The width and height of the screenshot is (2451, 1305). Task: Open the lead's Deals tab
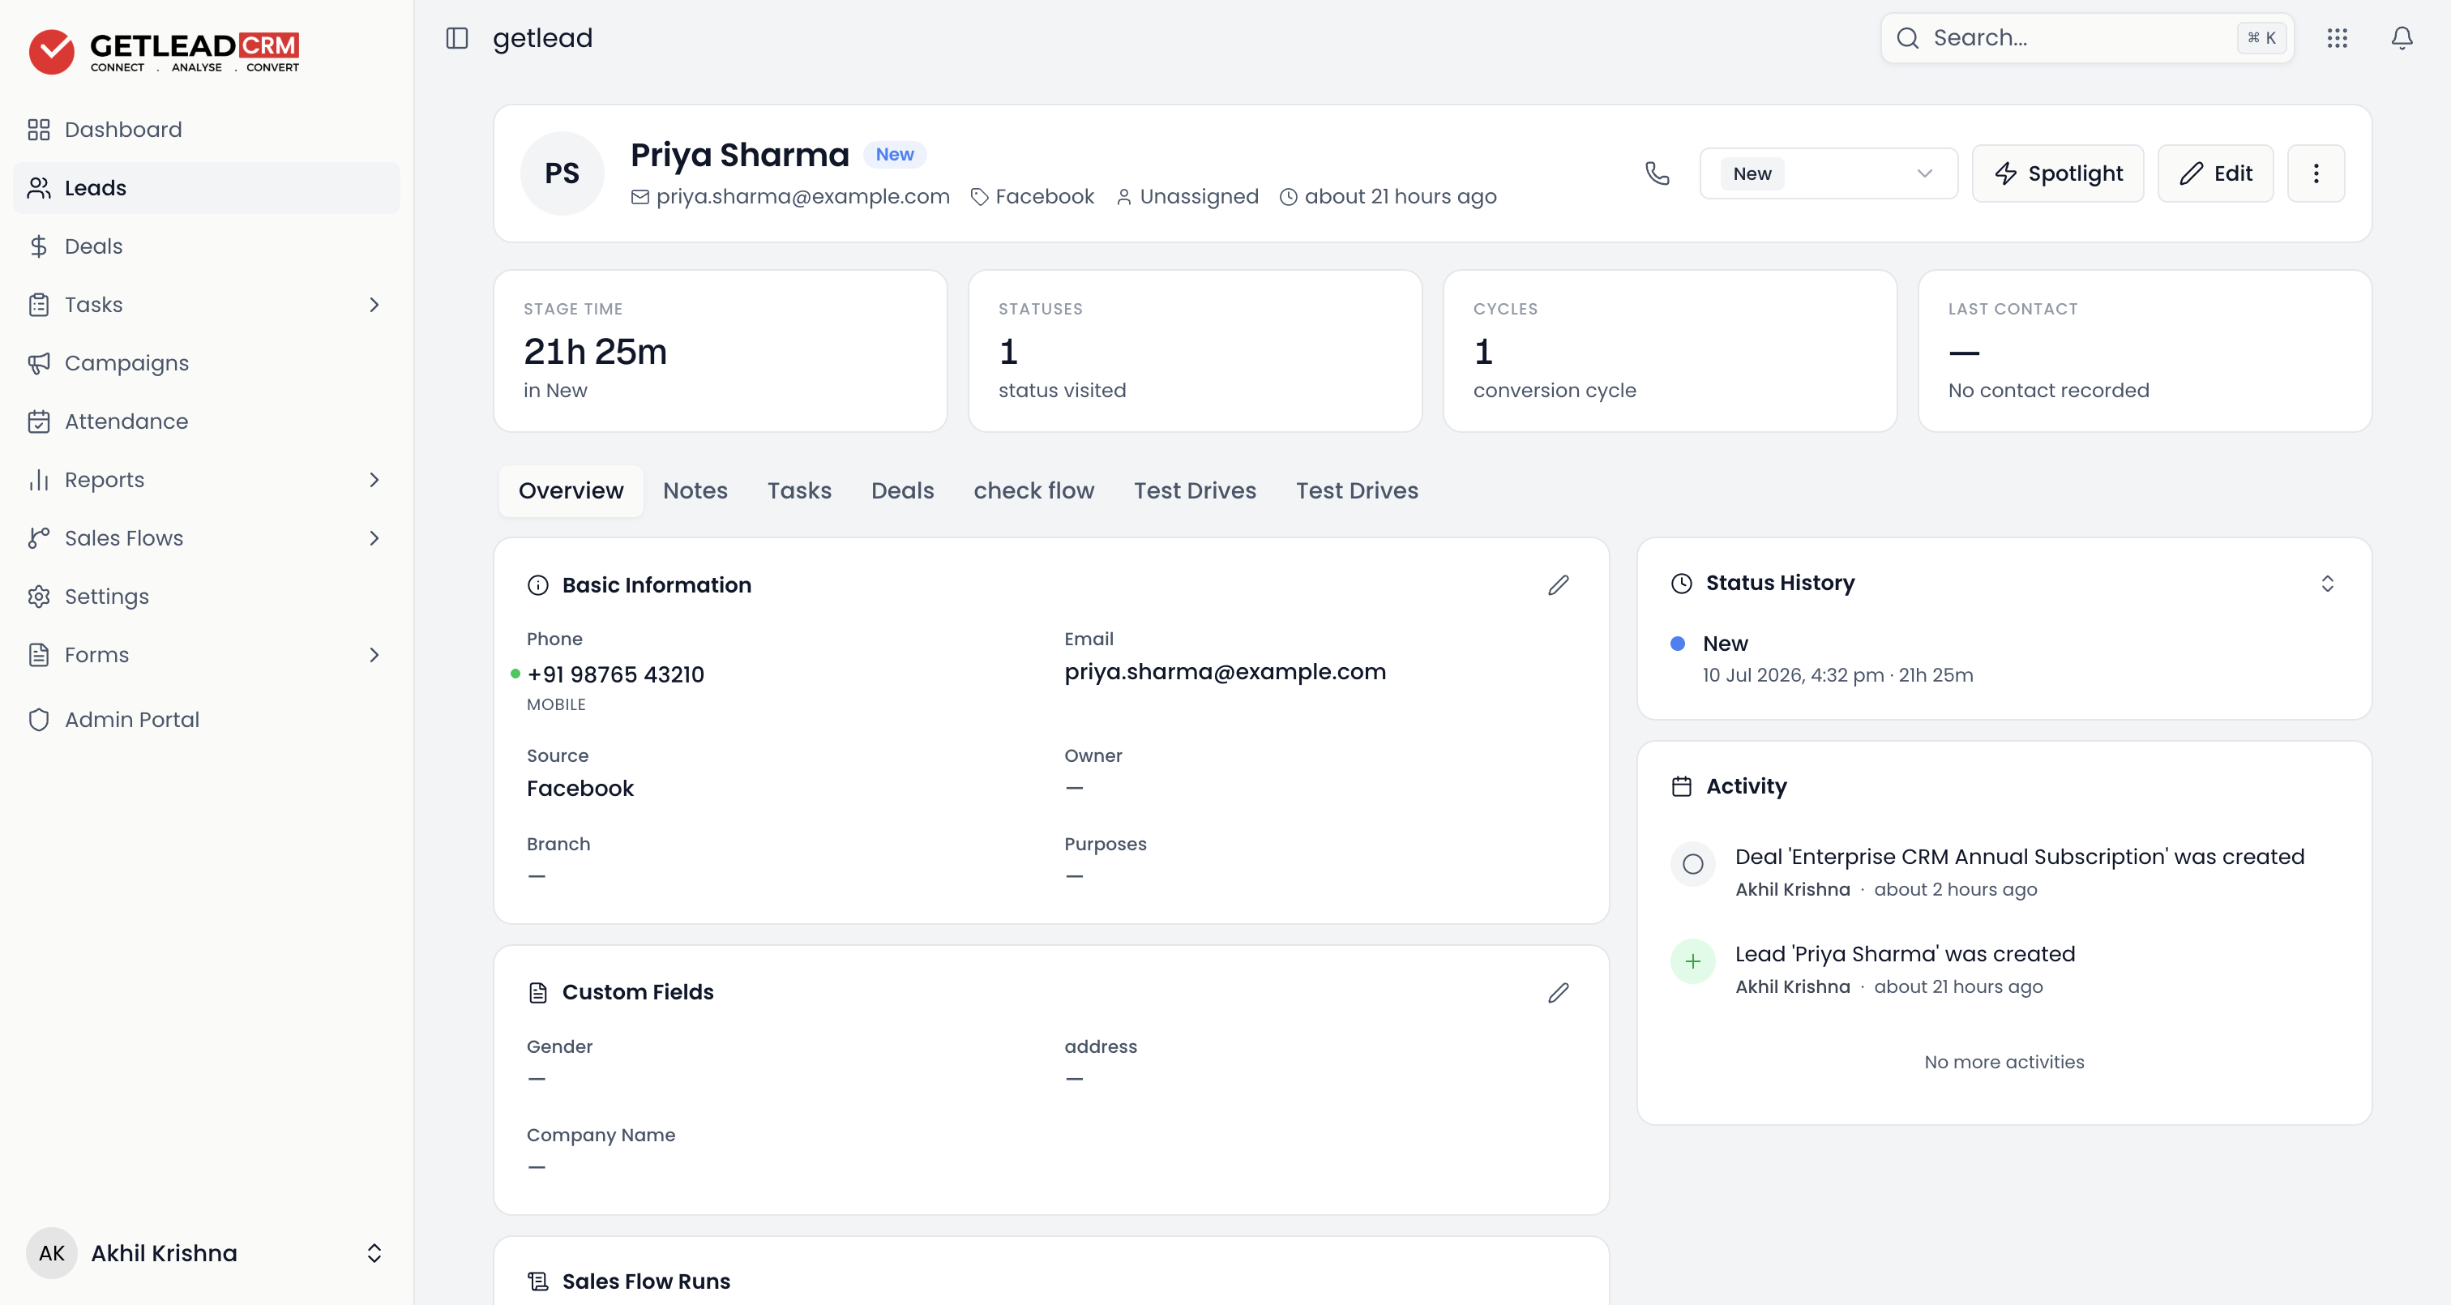[x=902, y=491]
